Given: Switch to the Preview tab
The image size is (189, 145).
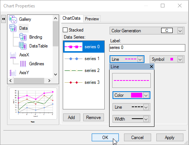Looking at the screenshot, I should click(92, 19).
